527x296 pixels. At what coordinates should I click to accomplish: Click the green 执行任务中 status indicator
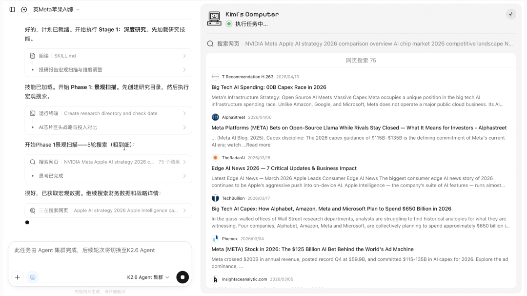point(229,24)
